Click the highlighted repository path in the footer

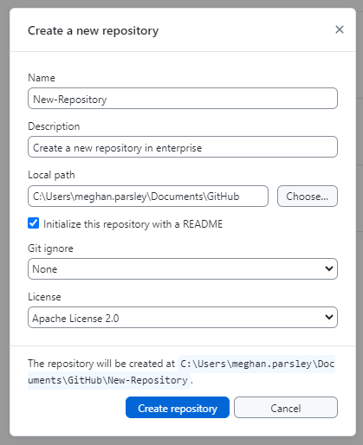click(x=181, y=372)
